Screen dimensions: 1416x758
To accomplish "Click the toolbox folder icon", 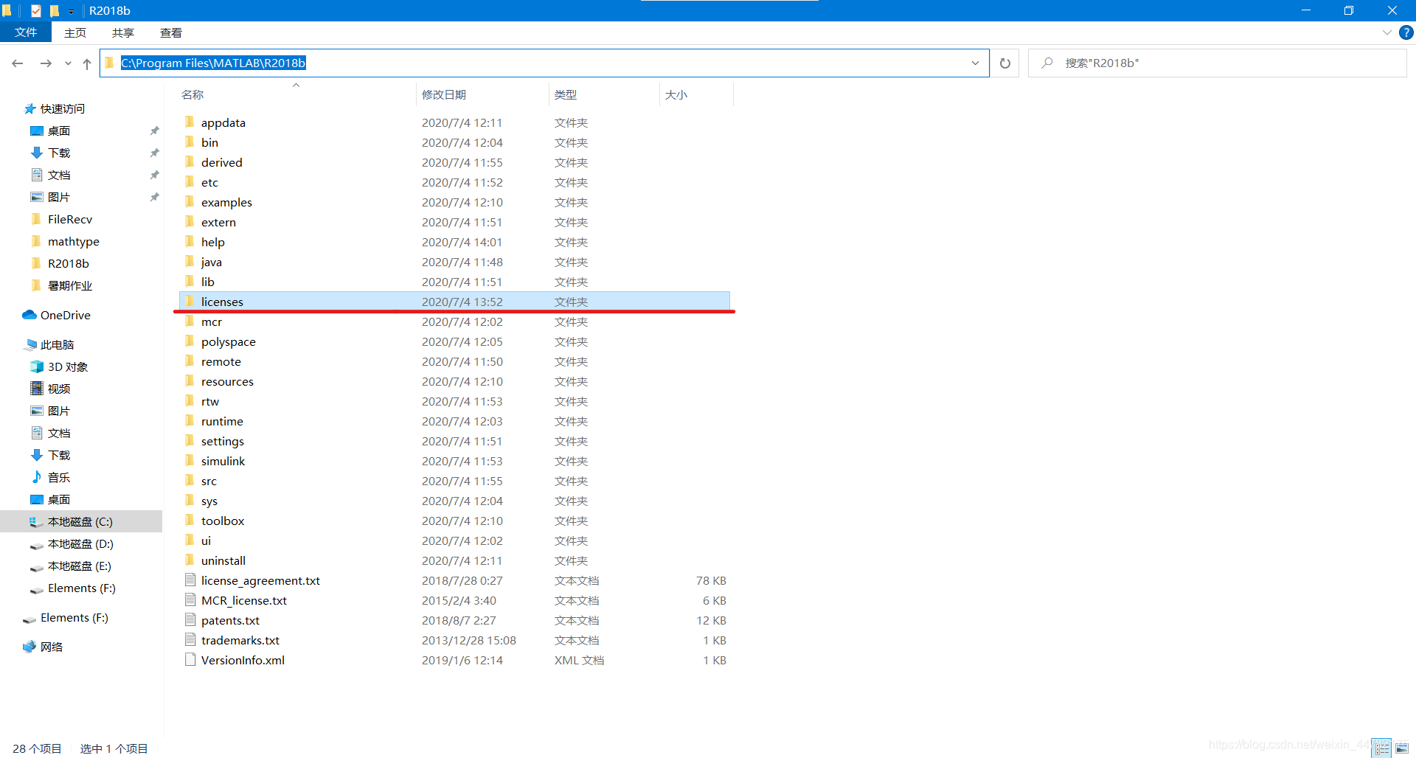I will [190, 520].
